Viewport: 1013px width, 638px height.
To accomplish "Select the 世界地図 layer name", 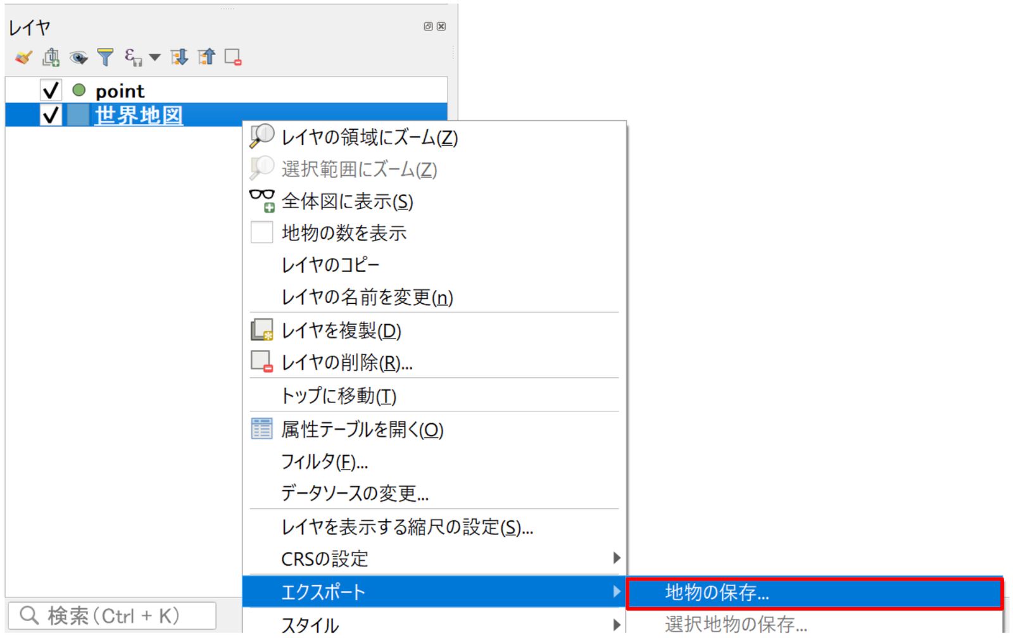I will (139, 115).
